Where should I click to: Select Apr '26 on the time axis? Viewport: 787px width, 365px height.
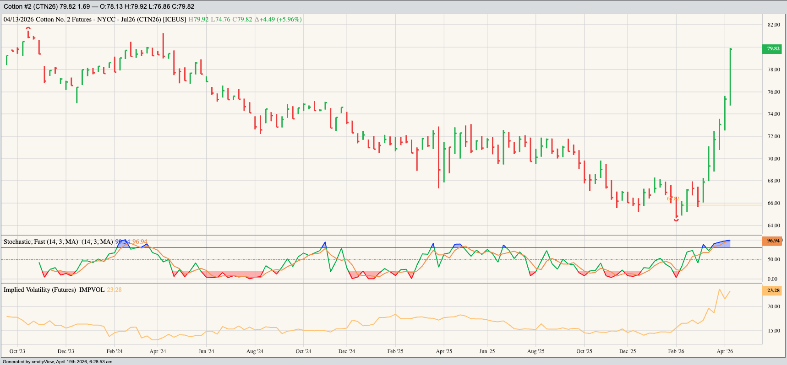point(724,351)
